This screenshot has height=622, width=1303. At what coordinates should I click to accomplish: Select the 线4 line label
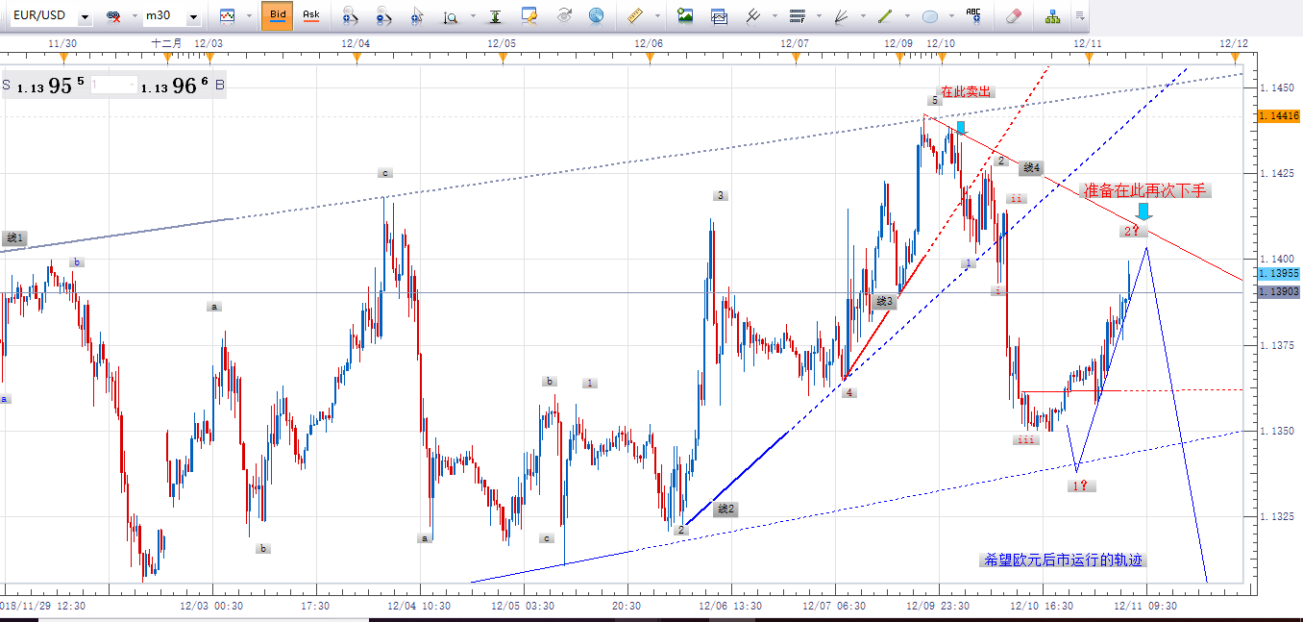(x=1031, y=166)
